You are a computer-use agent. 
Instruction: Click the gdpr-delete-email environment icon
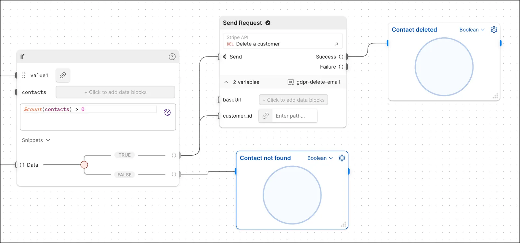click(x=291, y=82)
